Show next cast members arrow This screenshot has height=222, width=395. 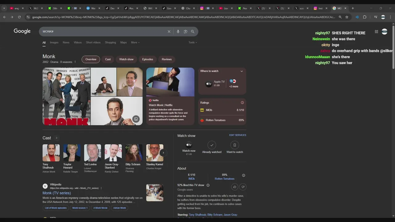point(163,153)
